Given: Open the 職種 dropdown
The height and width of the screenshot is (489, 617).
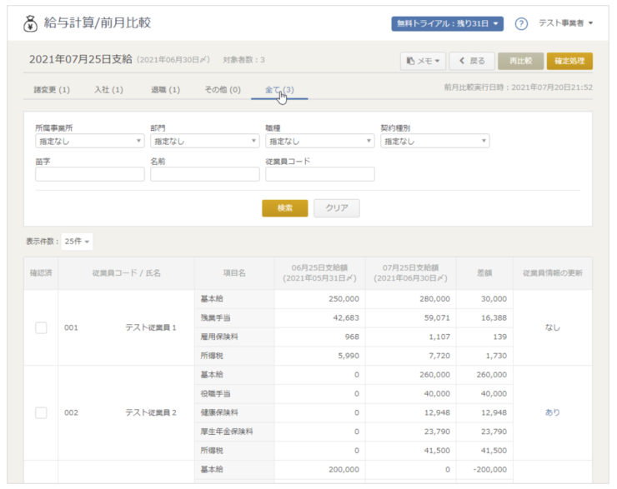Looking at the screenshot, I should tap(319, 141).
